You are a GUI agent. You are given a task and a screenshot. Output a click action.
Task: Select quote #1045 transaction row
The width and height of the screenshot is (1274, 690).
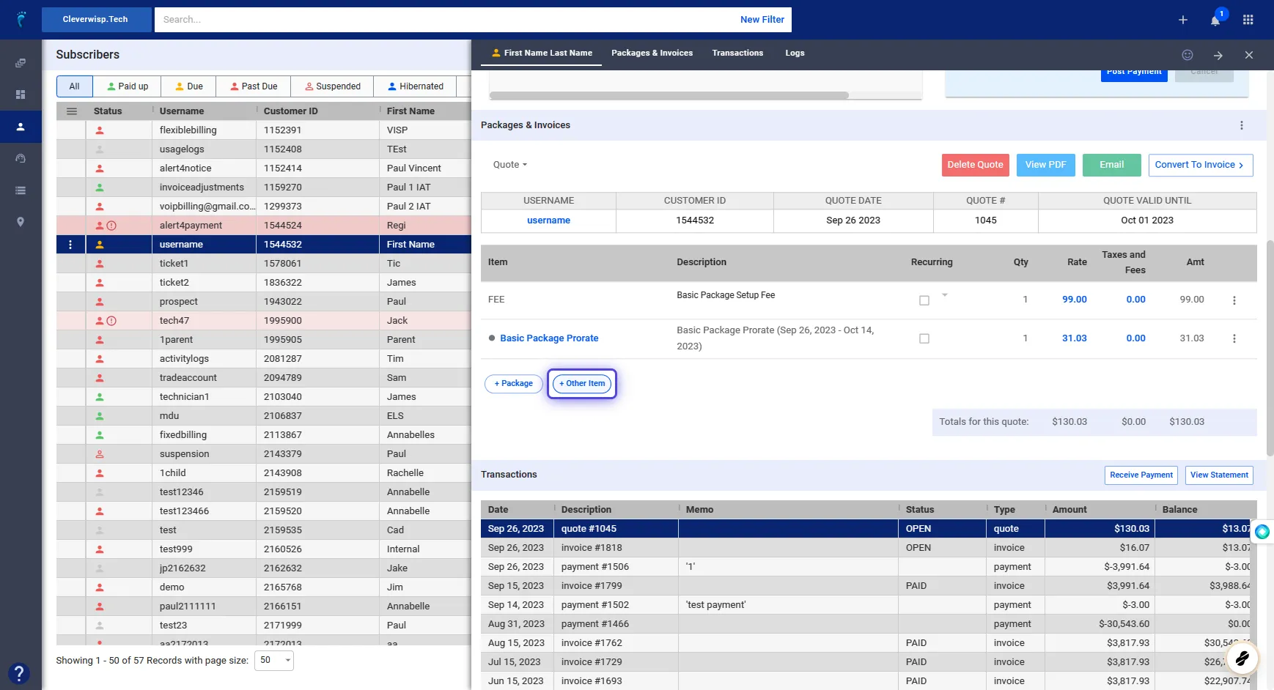pyautogui.click(x=866, y=529)
